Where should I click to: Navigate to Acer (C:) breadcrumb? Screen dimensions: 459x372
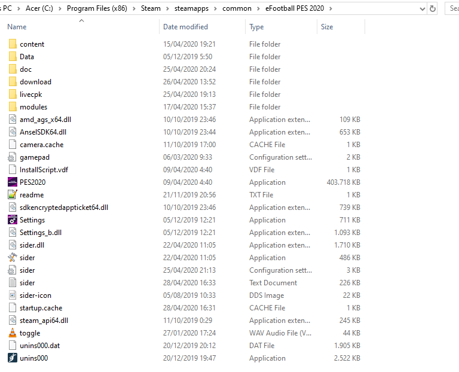click(39, 8)
